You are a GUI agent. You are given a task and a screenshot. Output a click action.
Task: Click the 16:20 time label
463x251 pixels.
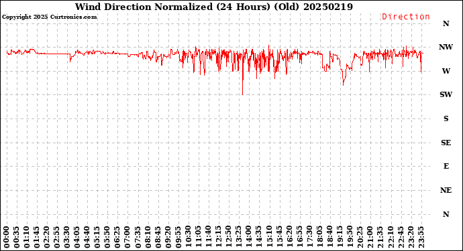pos(289,238)
